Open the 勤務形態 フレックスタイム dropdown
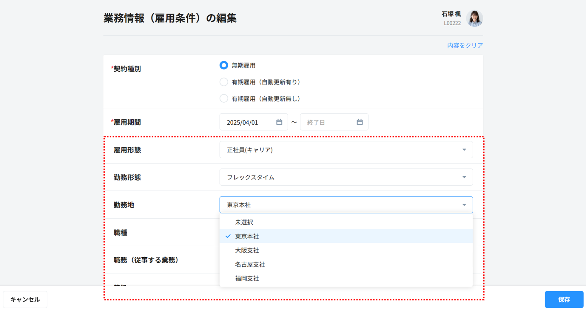The image size is (586, 313). pos(346,177)
